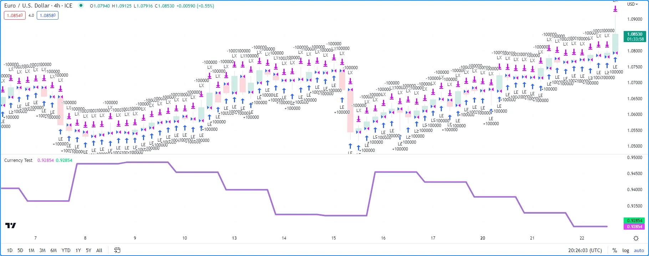Screen dimensions: 649x256
Task: Toggle log scale mode
Action: click(x=625, y=250)
